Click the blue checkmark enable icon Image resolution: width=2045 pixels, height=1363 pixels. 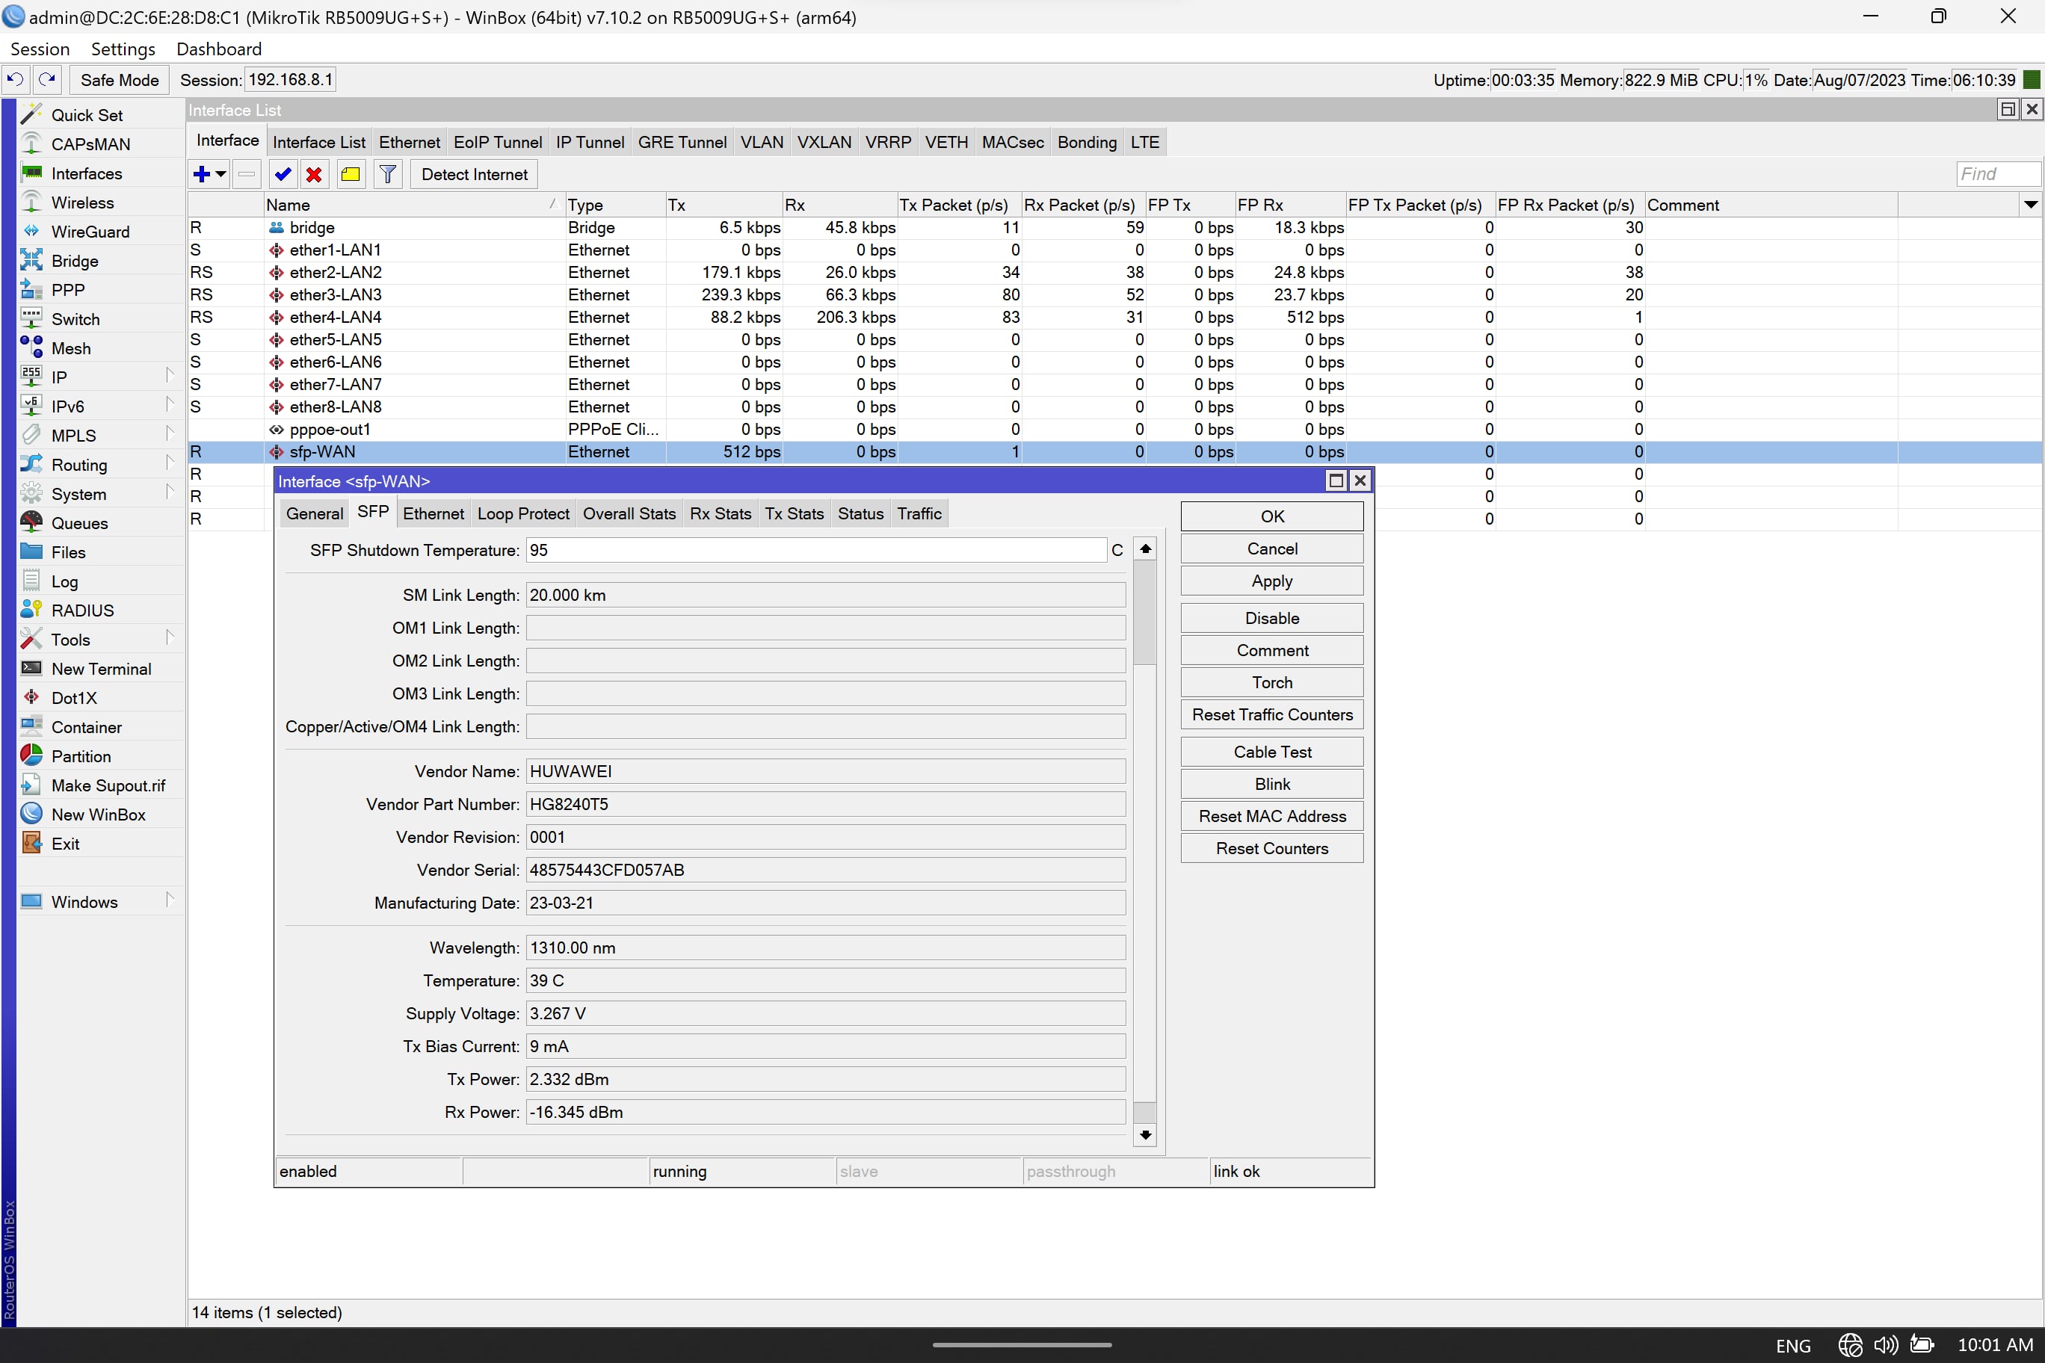click(283, 175)
